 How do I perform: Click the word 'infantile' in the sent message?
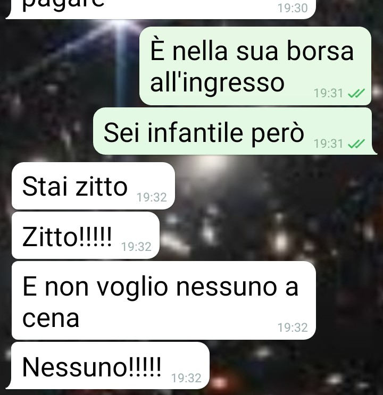tap(195, 132)
